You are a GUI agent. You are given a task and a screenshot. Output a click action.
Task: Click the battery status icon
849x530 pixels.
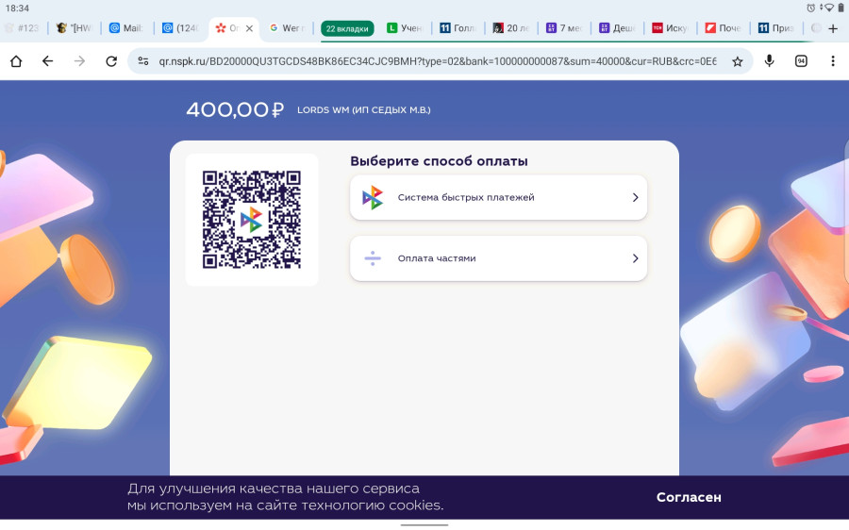click(841, 8)
